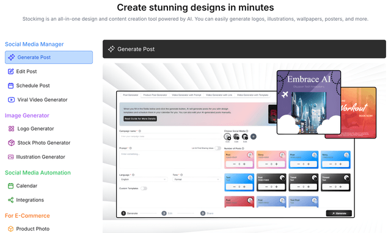The image size is (391, 233).
Task: Click Read Guide for More Details button
Action: coord(140,119)
